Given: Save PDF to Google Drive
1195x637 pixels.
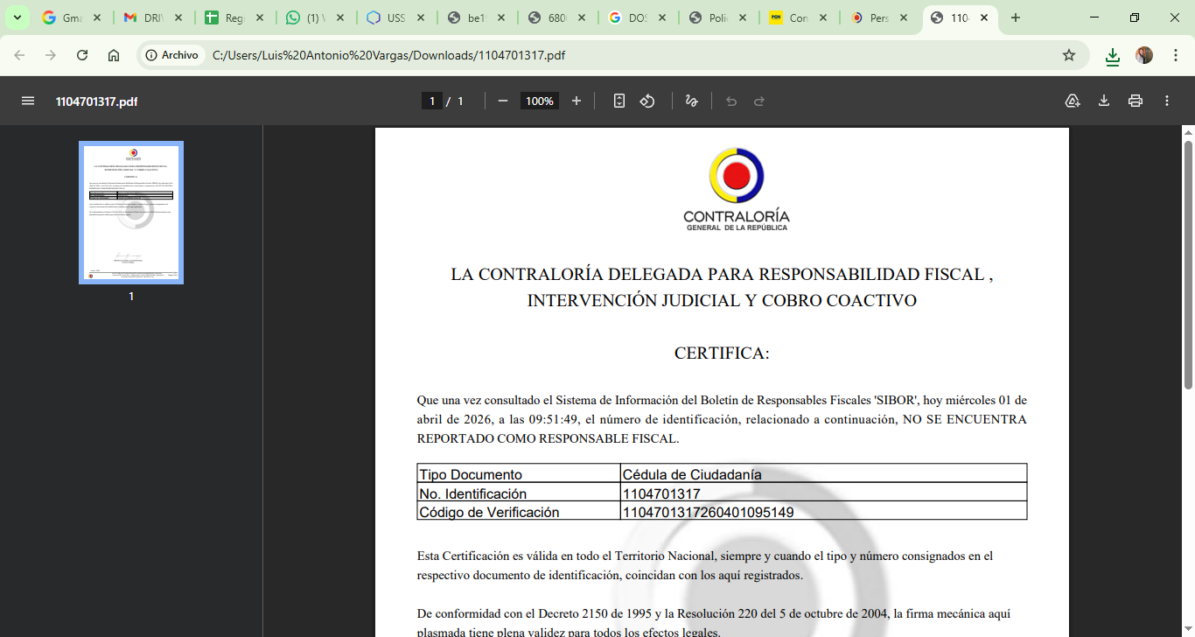Looking at the screenshot, I should pyautogui.click(x=1073, y=101).
